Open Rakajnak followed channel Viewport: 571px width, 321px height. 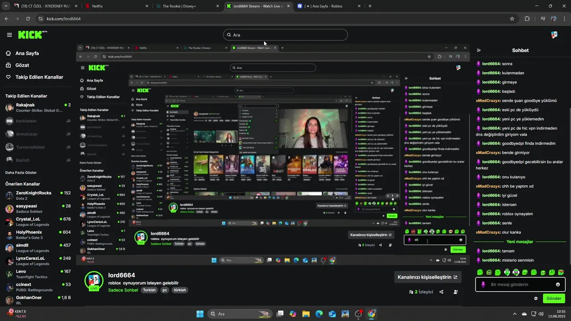click(x=38, y=108)
